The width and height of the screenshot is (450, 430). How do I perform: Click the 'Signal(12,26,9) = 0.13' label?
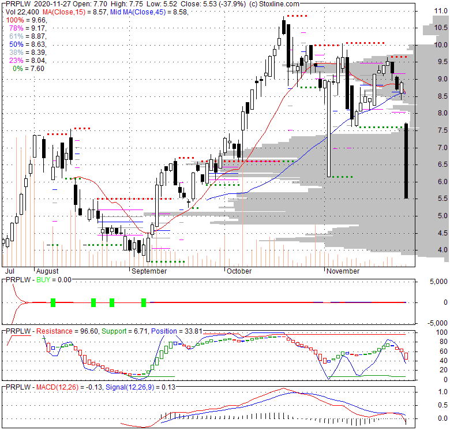click(x=140, y=387)
